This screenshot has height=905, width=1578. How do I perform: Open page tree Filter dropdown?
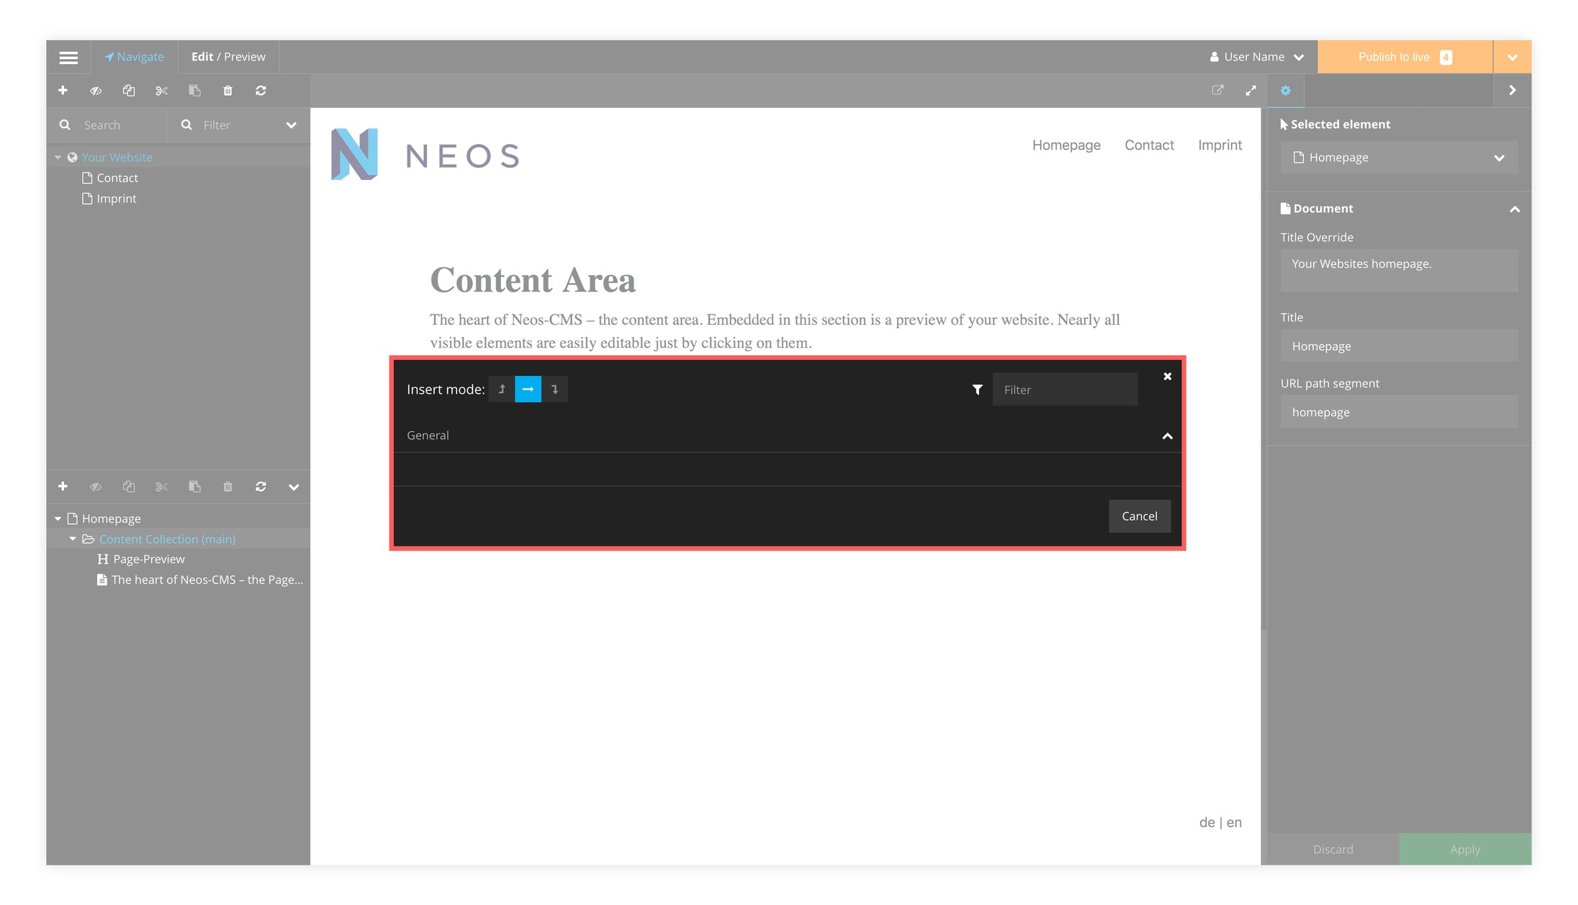(239, 125)
